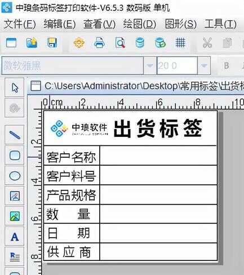Viewport: 244px width, 275px height.
Task: Open document settings gear icon
Action: (79, 43)
